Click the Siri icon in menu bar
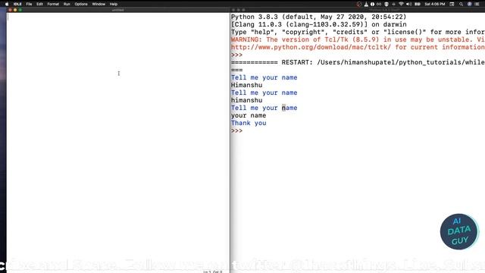This screenshot has height=273, width=485. point(470,4)
